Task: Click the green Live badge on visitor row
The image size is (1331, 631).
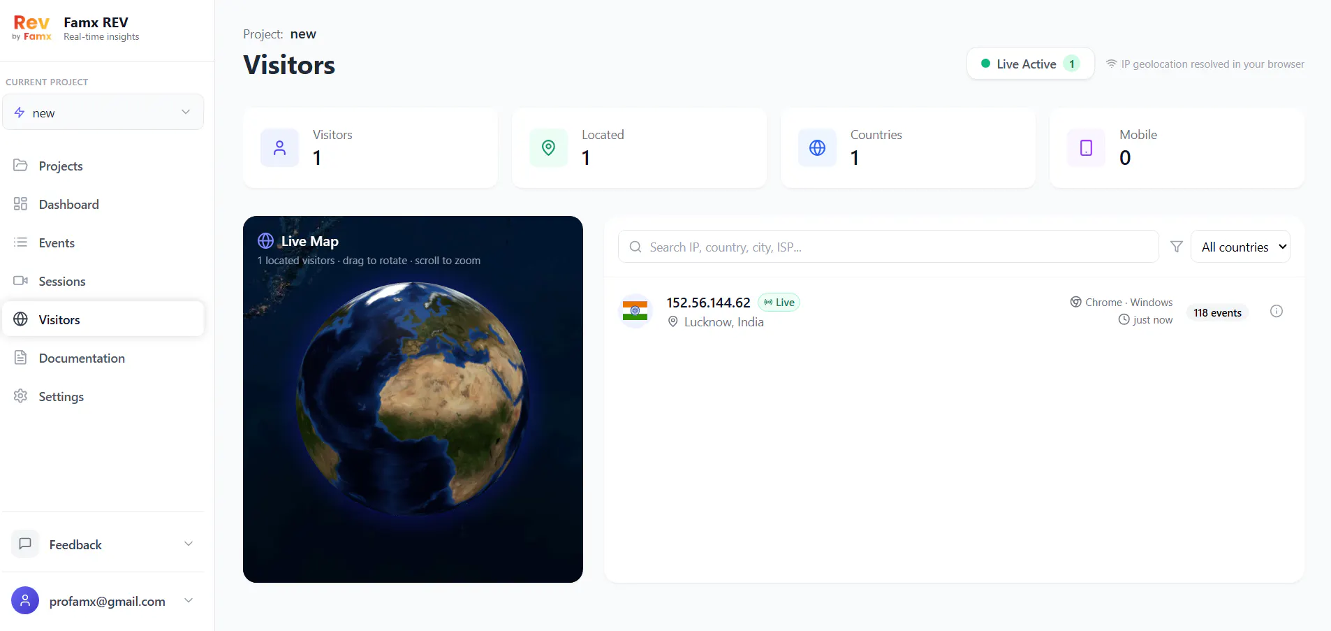Action: click(779, 303)
